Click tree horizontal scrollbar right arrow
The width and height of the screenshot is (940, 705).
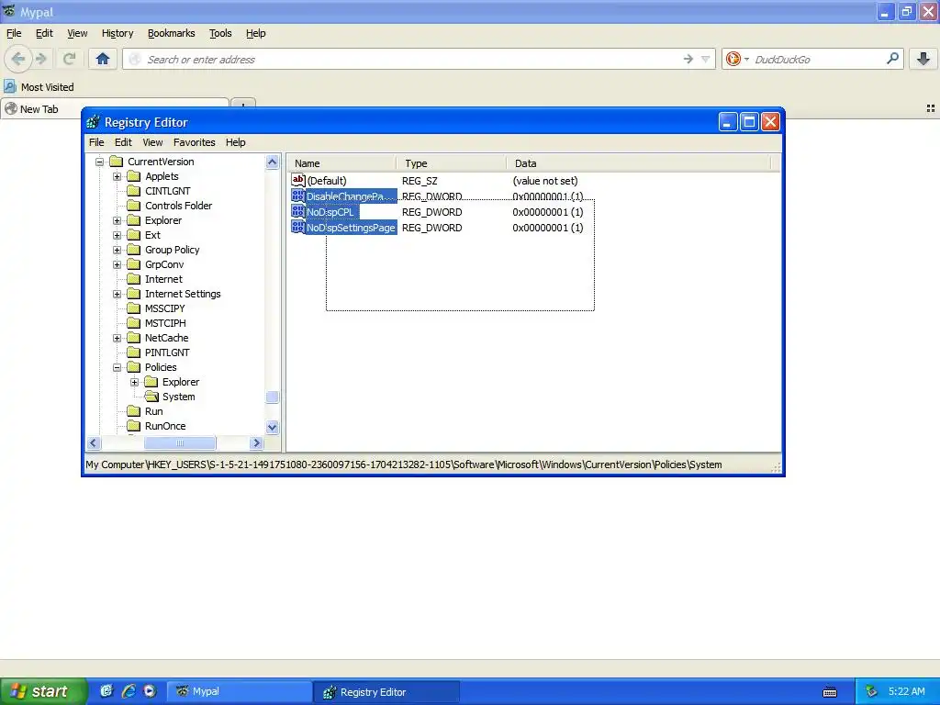click(257, 443)
